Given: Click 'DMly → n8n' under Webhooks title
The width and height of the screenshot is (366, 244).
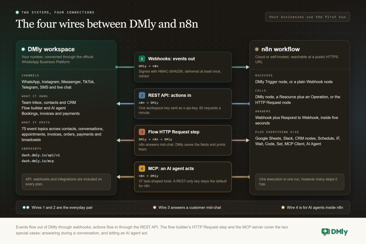Looking at the screenshot, I should click(148, 66).
